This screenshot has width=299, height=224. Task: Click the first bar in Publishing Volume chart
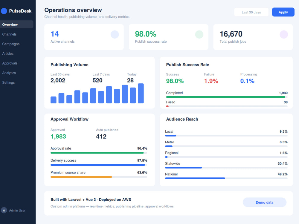(x=54, y=100)
